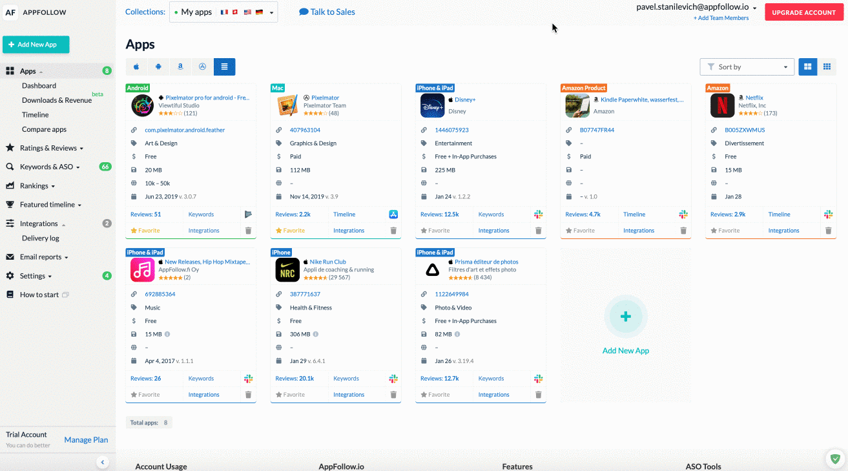Open Slack integration icon on Netflix card

pos(829,215)
